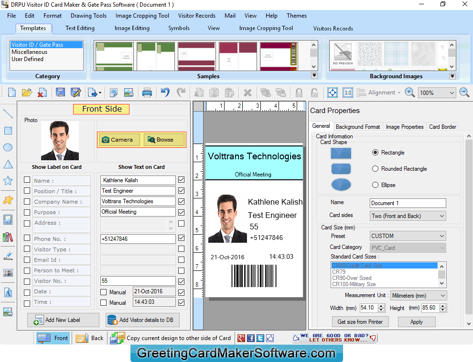The width and height of the screenshot is (473, 362).
Task: Increase the Width spinner value
Action: point(382,306)
